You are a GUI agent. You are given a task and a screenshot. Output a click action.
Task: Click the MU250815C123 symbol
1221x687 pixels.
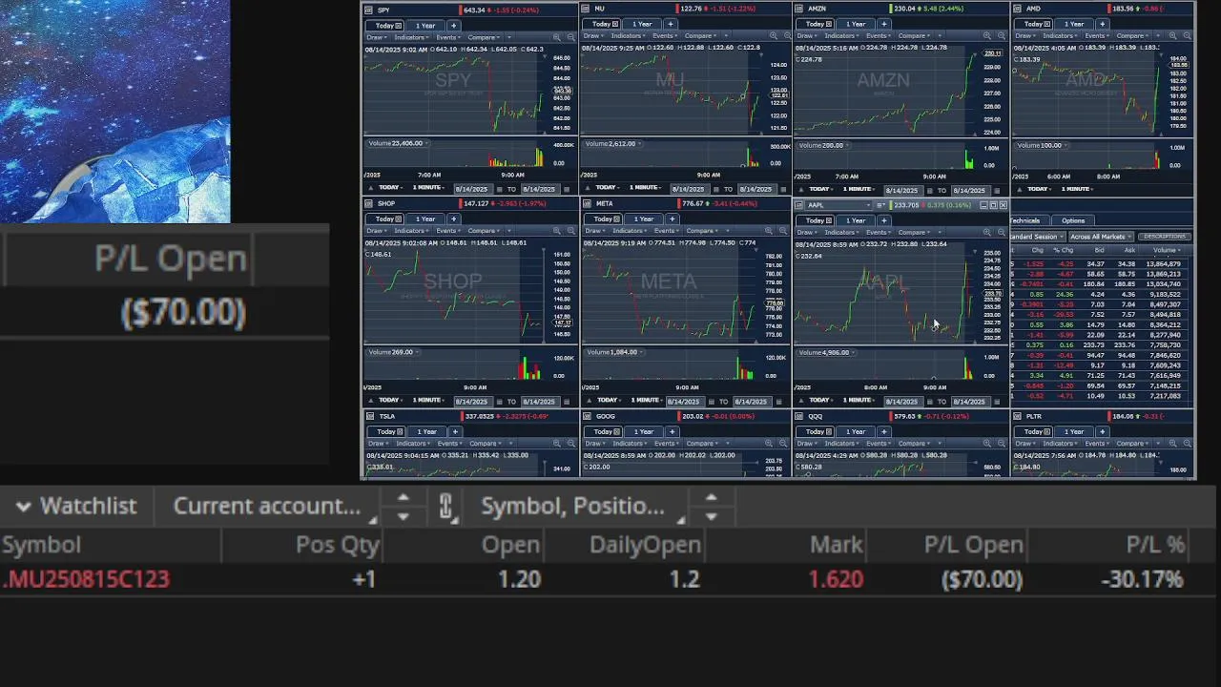click(x=86, y=579)
